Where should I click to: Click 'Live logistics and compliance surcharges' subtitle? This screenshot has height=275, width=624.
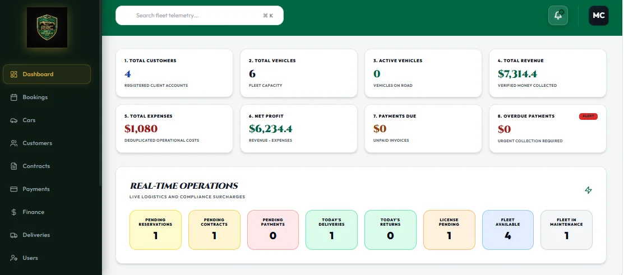187,197
